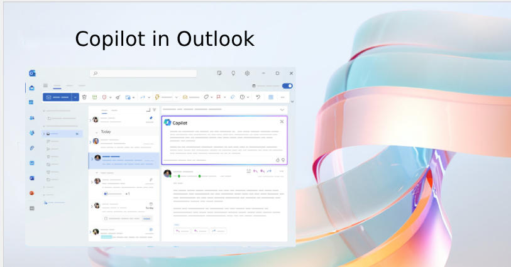
Task: Open the settings gear icon
Action: click(x=247, y=74)
